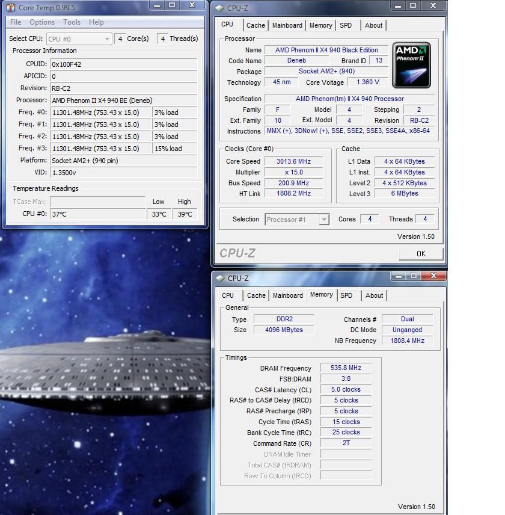505x515 pixels.
Task: Minimize the upper CPU-Z window
Action: point(398,5)
